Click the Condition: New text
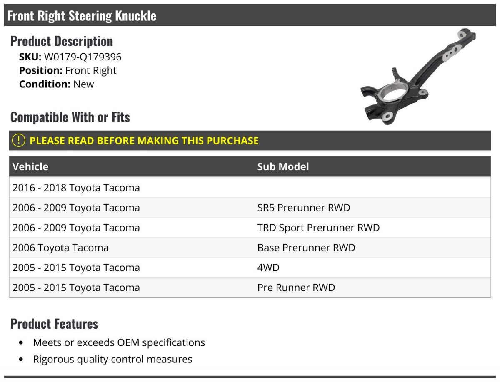The image size is (500, 382). tap(57, 84)
